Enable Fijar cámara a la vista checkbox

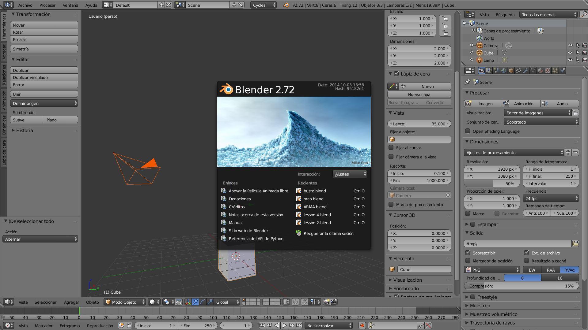[391, 157]
